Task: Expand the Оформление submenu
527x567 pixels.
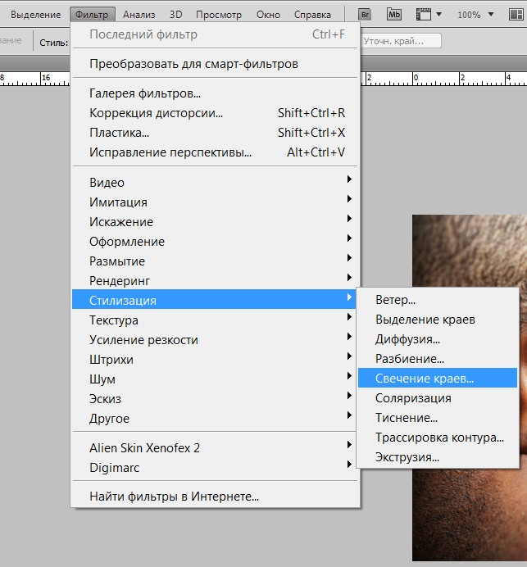Action: pos(214,242)
